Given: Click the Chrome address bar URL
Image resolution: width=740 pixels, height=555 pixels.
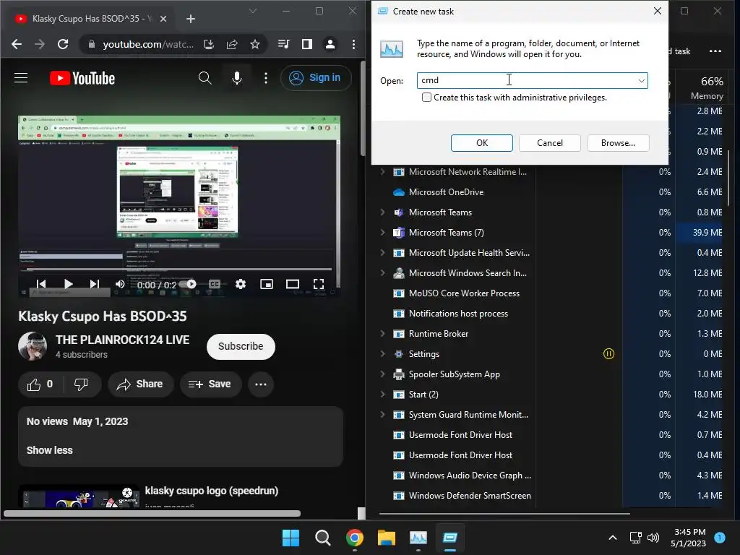Looking at the screenshot, I should (148, 44).
